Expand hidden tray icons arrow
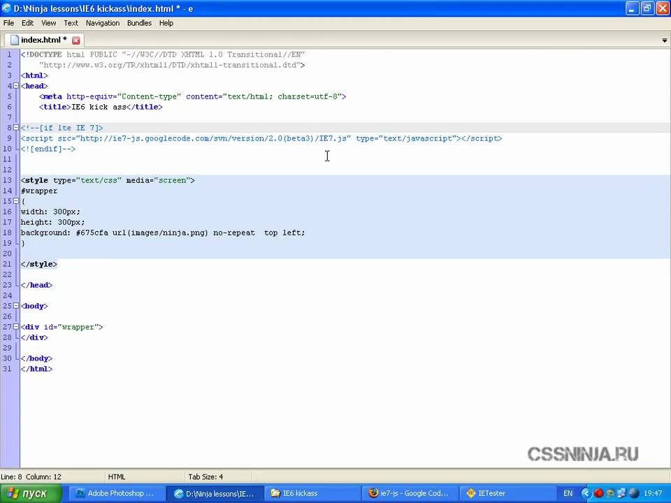Viewport: 671px width, 503px height. 586,493
